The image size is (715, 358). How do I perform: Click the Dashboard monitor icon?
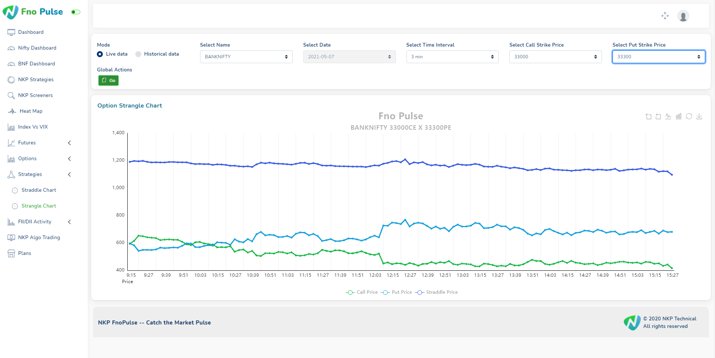point(11,32)
